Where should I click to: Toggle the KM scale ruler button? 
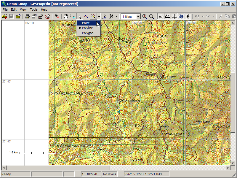click(x=168, y=16)
